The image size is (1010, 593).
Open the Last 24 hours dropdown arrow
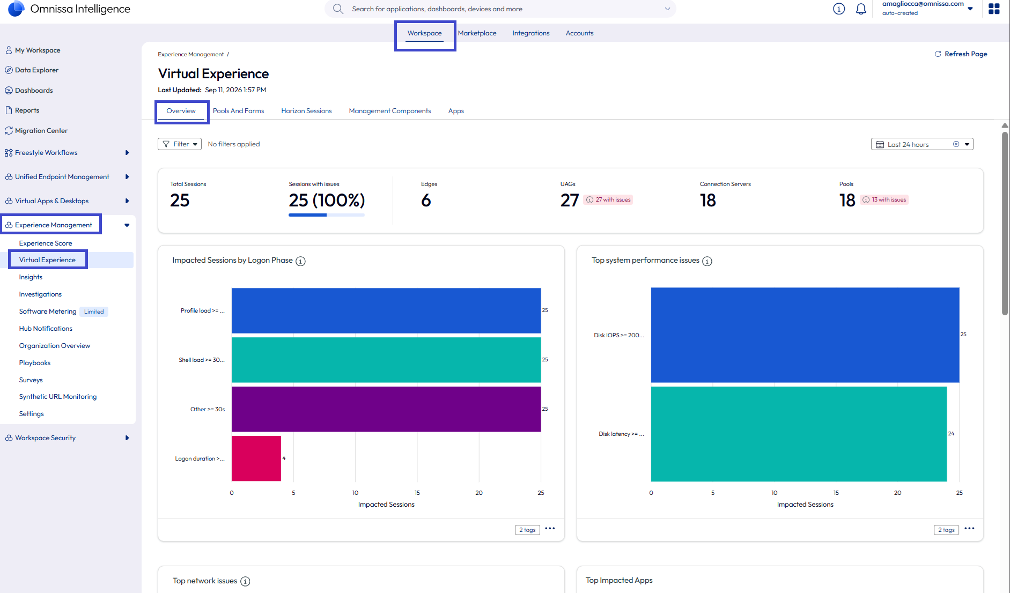pos(967,144)
